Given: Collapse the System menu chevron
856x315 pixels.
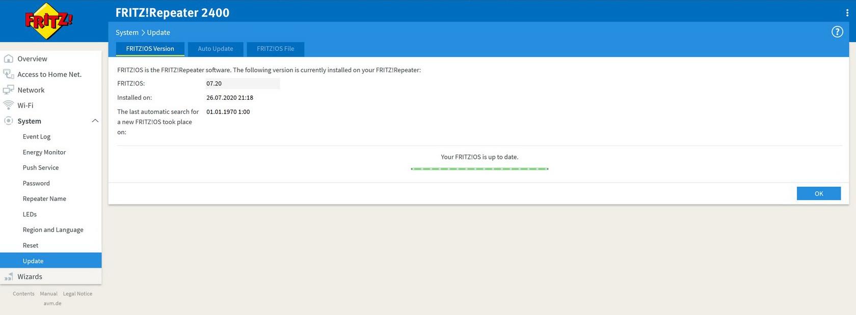Looking at the screenshot, I should (x=95, y=121).
